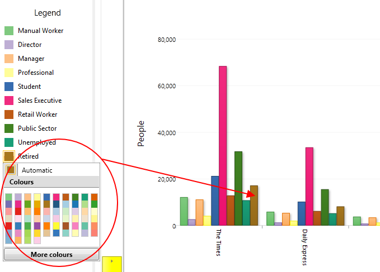Image resolution: width=380 pixels, height=272 pixels.
Task: Click the Public Sector dark green swatch
Action: point(9,128)
